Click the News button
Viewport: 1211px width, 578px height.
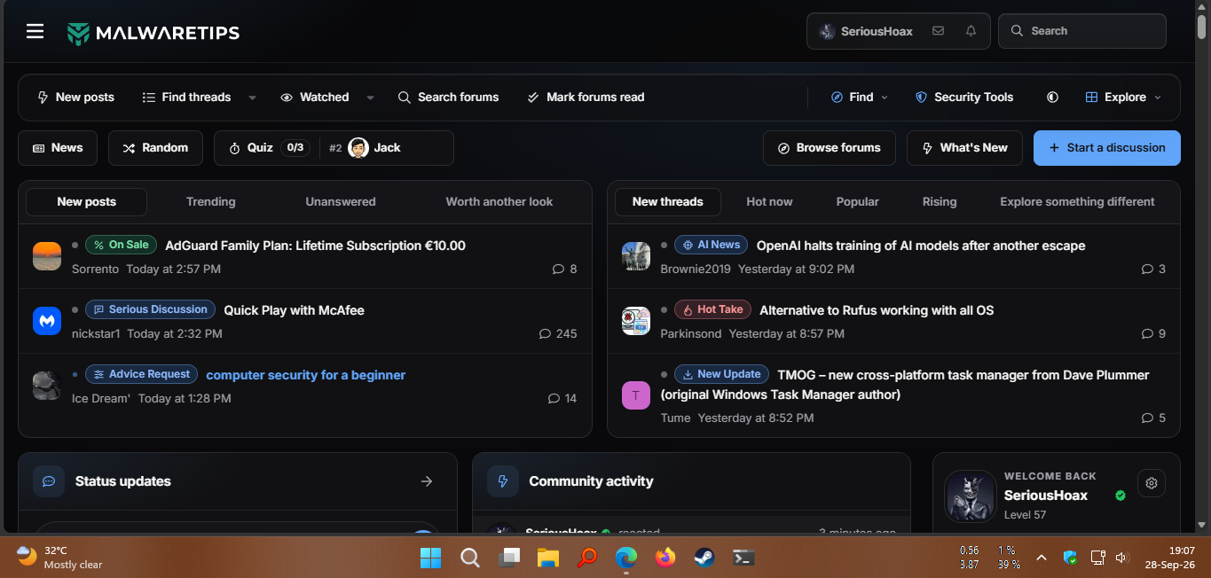pos(58,148)
